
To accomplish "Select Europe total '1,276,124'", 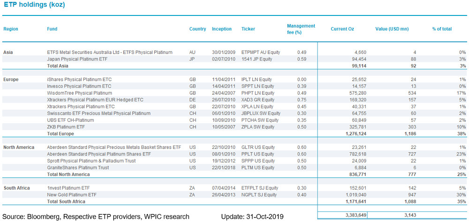I will click(356, 134).
